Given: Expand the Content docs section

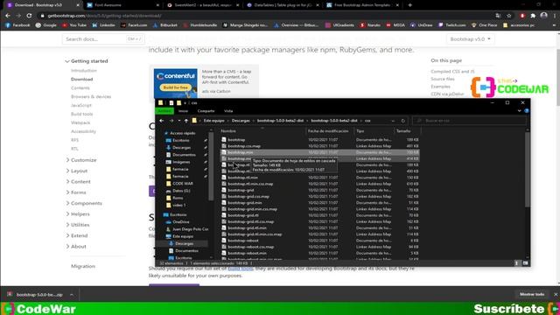Looking at the screenshot, I should (x=78, y=181).
